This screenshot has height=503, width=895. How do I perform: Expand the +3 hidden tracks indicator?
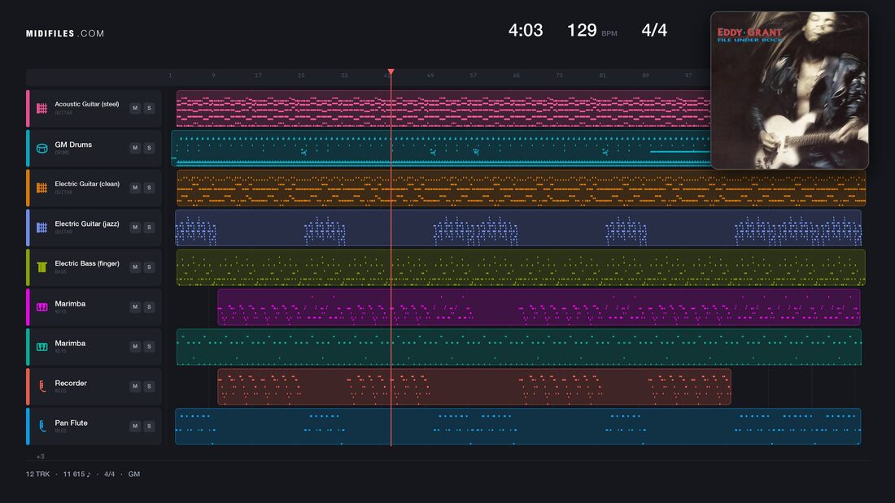[40, 456]
